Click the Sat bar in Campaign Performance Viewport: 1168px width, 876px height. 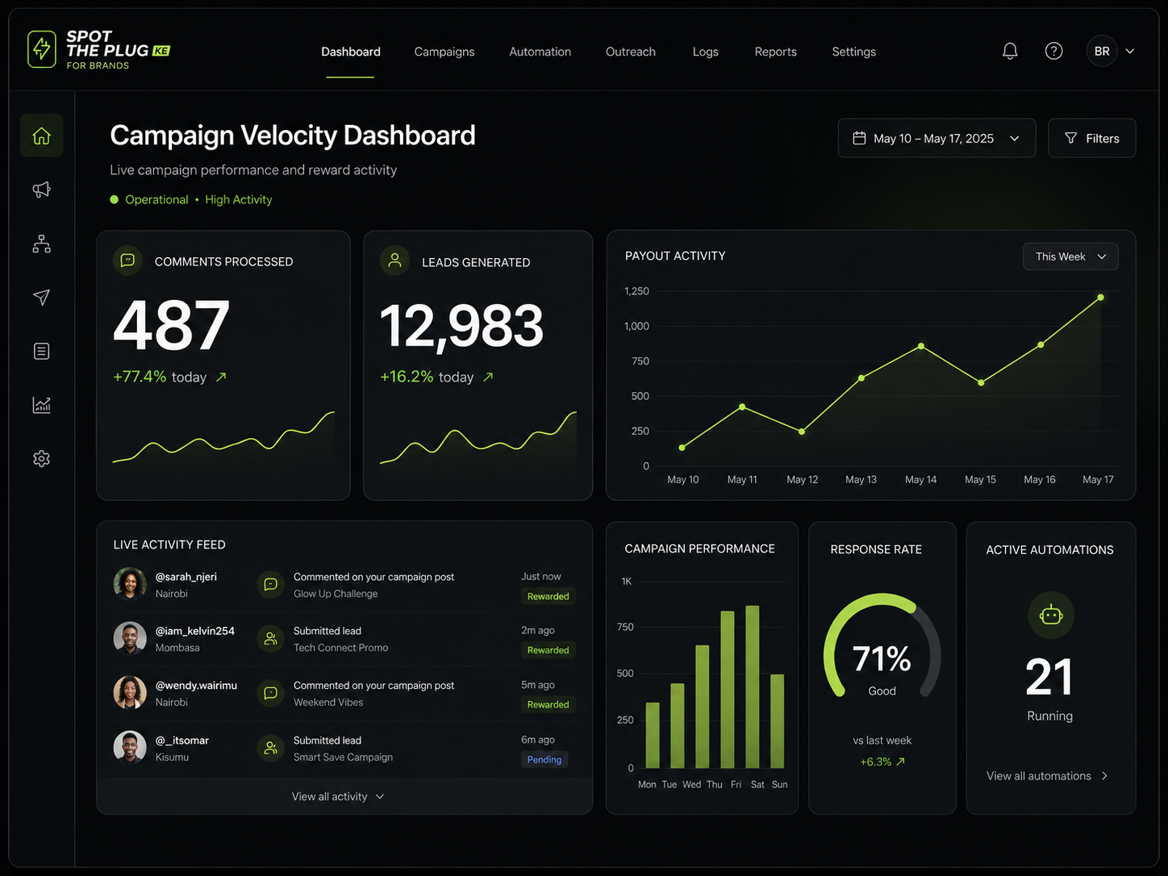[x=753, y=686]
